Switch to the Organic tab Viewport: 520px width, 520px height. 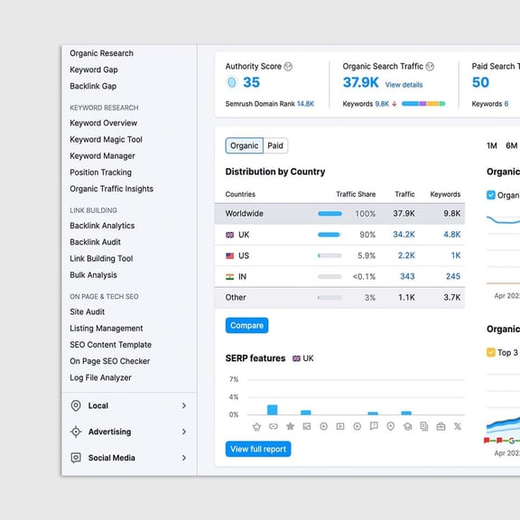coord(245,146)
